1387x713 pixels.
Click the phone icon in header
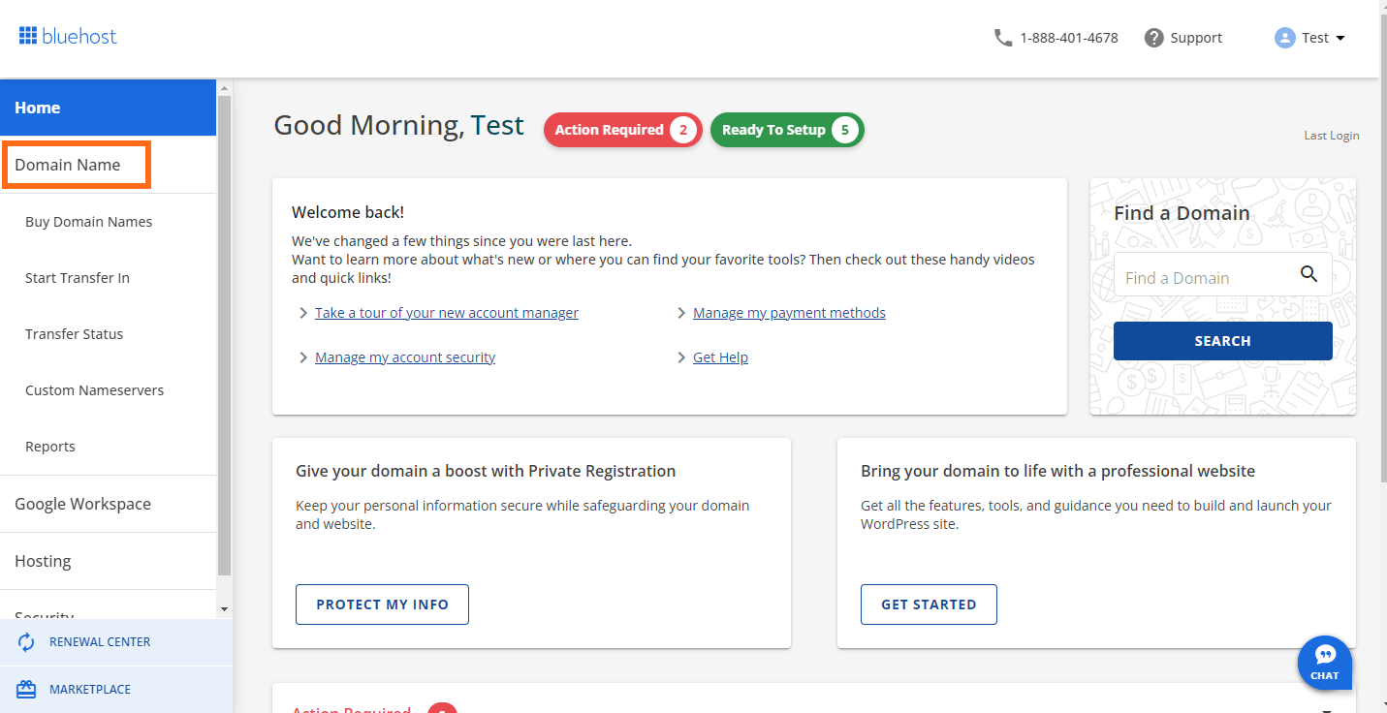click(1003, 38)
